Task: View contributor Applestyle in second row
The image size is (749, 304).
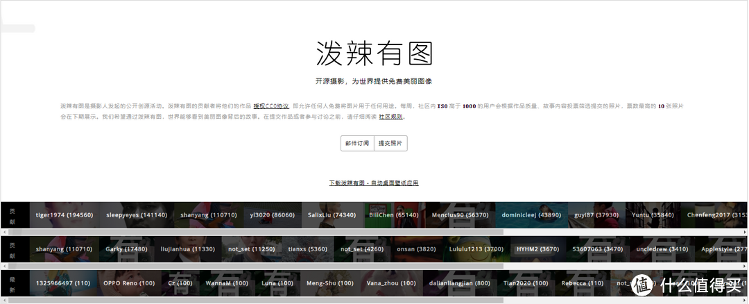Action: pyautogui.click(x=722, y=249)
